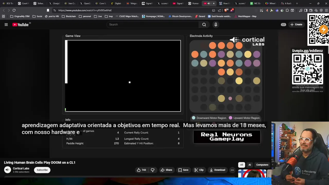Go to the YouTube home logo
Screen dimensions: 329x185
click(21, 25)
